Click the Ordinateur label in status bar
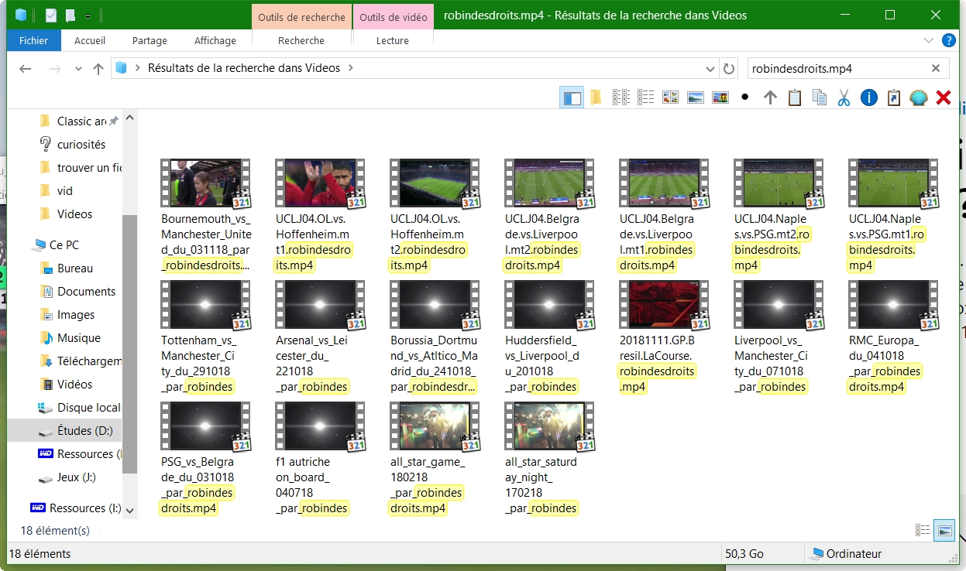 pos(854,554)
